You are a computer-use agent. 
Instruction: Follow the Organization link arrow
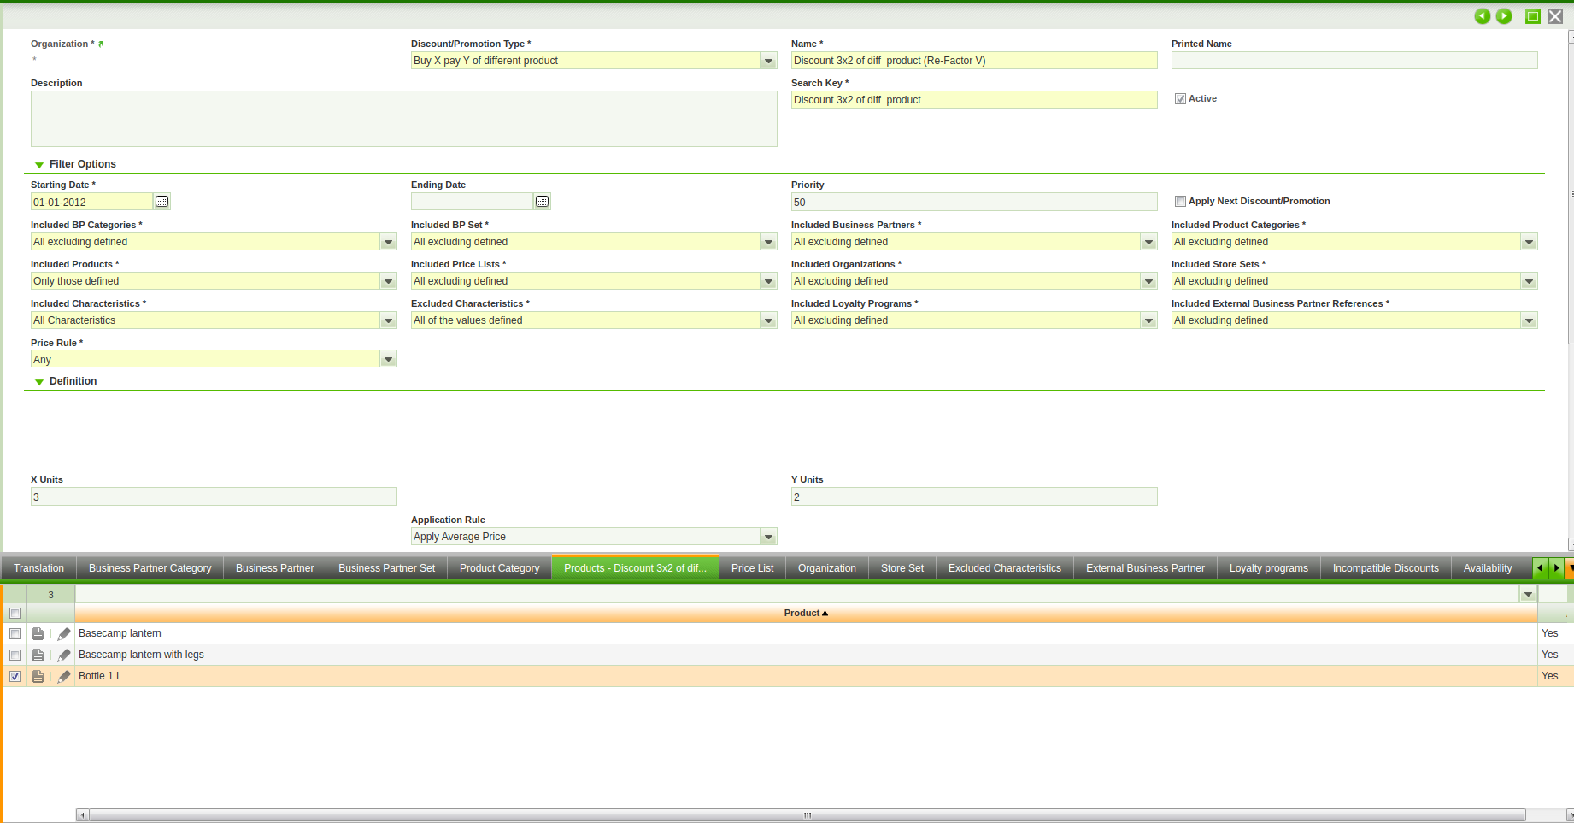click(x=101, y=44)
